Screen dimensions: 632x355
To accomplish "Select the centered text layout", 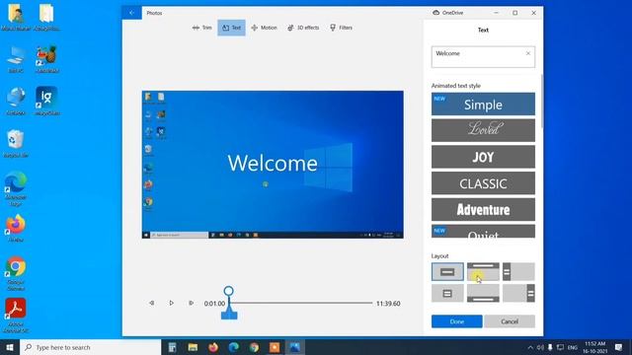I will (x=447, y=272).
